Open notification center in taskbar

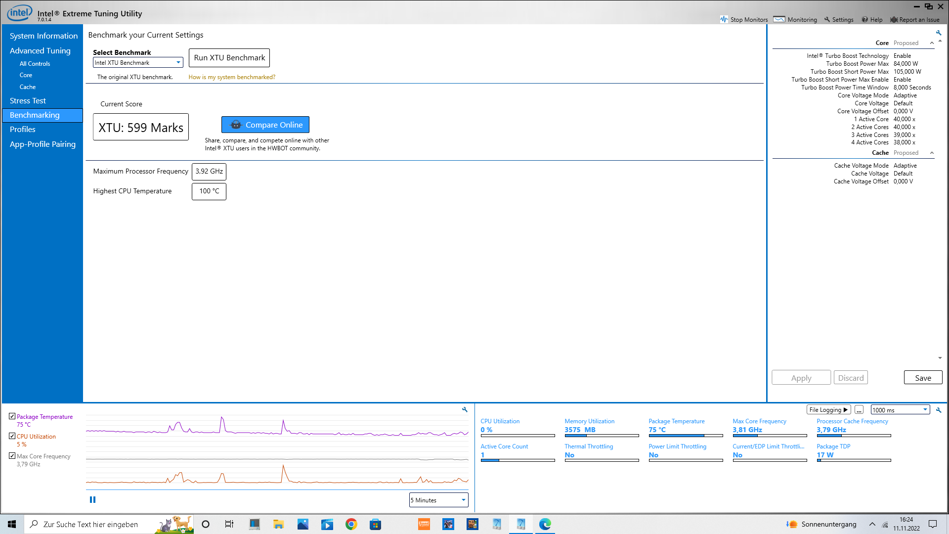[x=933, y=524]
